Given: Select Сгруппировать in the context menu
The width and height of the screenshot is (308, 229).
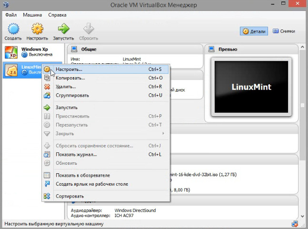Looking at the screenshot, I should pos(72,95).
